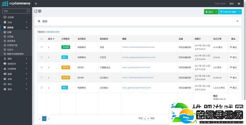Tick the select-all checkbox in table header
This screenshot has width=246, height=125.
click(x=42, y=39)
